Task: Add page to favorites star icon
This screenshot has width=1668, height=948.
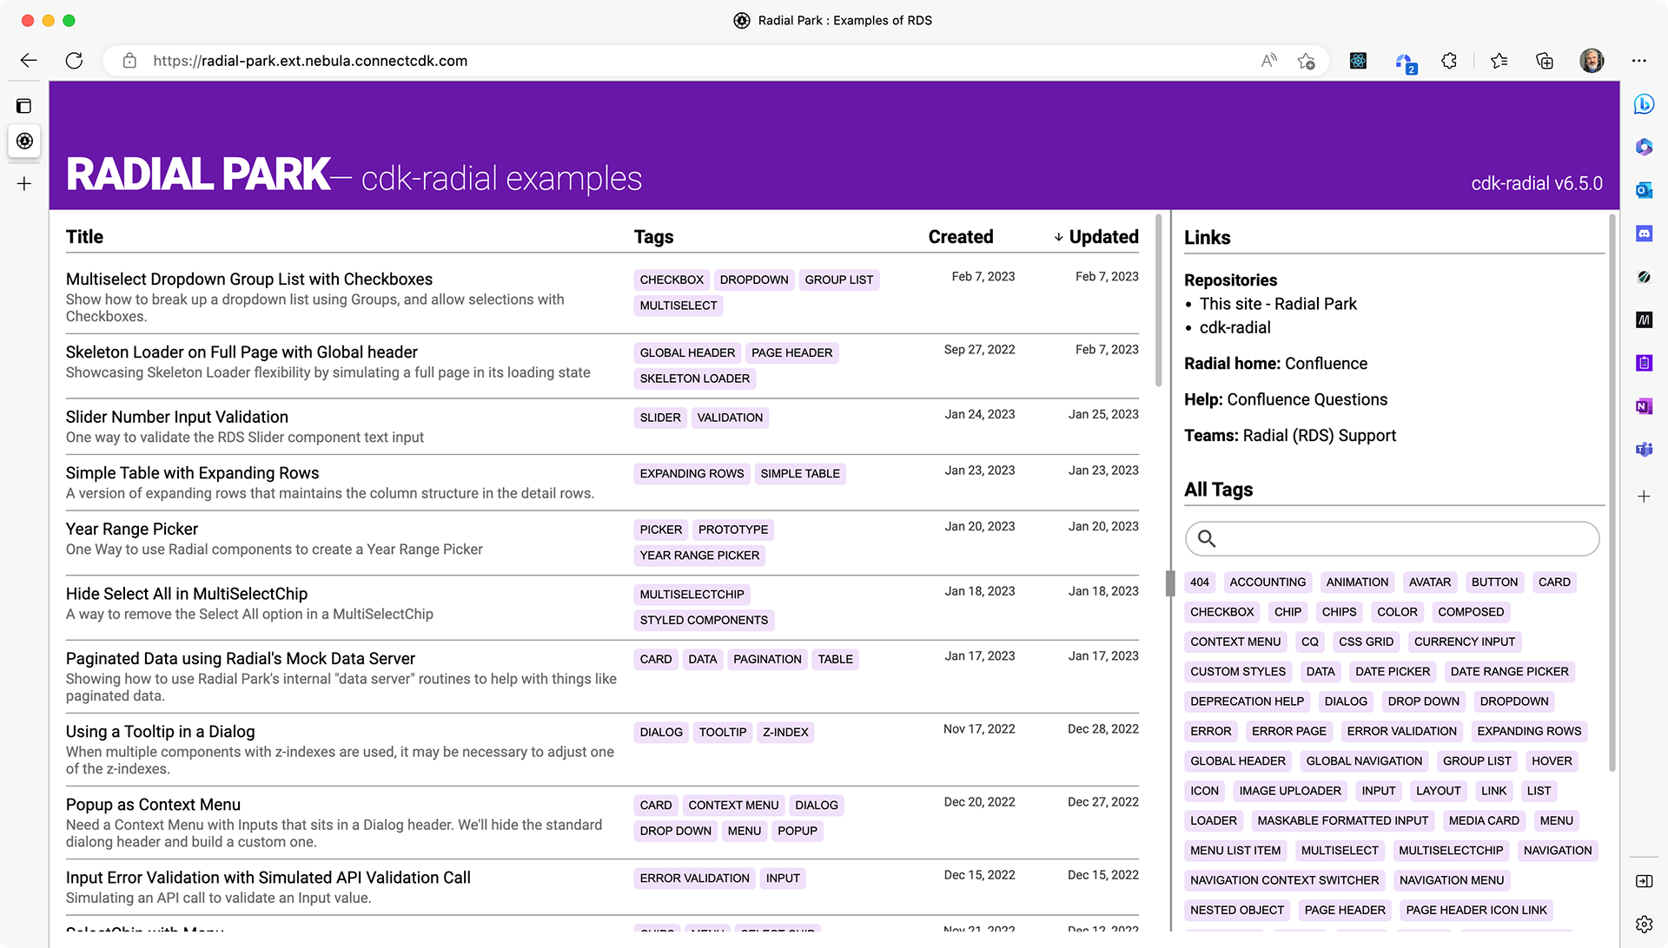Action: pyautogui.click(x=1306, y=61)
